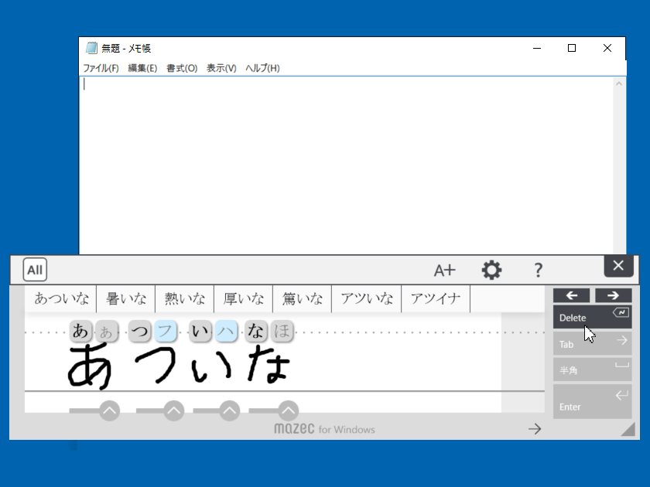This screenshot has height=487, width=650.
Task: Select candidate 篤いな
Action: pyautogui.click(x=303, y=298)
